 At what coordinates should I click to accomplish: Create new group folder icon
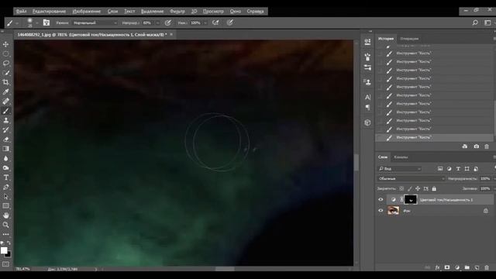click(467, 267)
